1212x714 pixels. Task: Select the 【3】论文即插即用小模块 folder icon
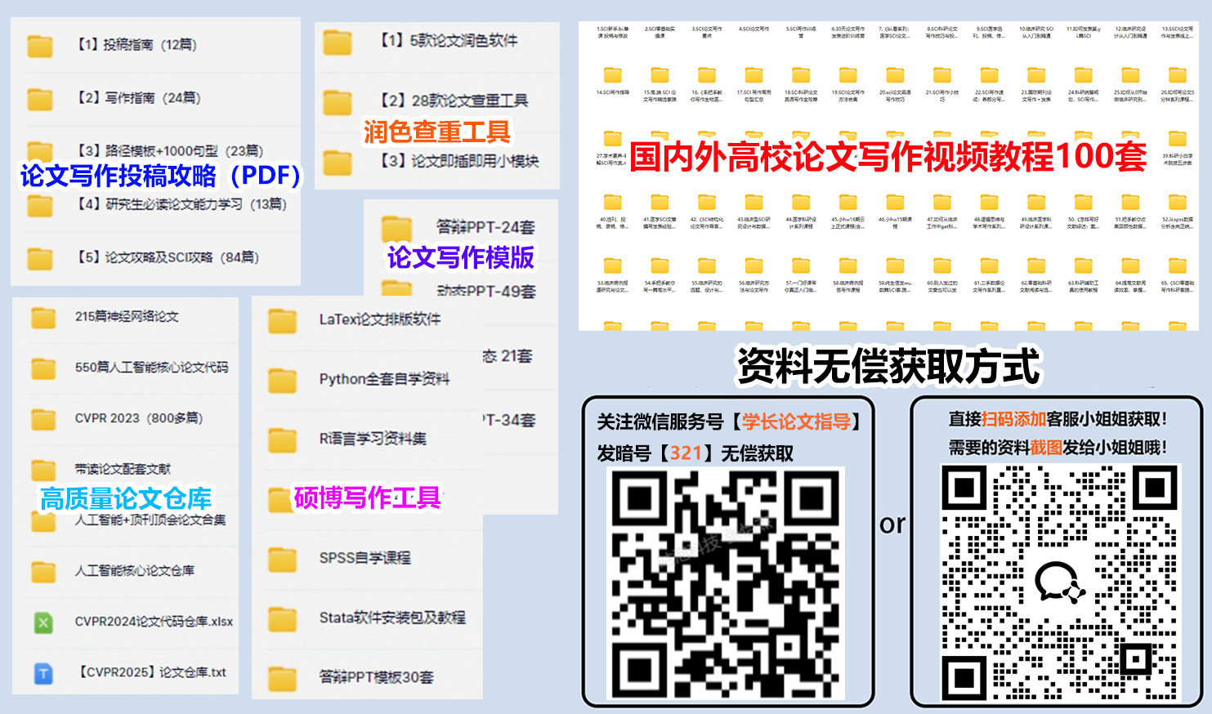point(338,163)
